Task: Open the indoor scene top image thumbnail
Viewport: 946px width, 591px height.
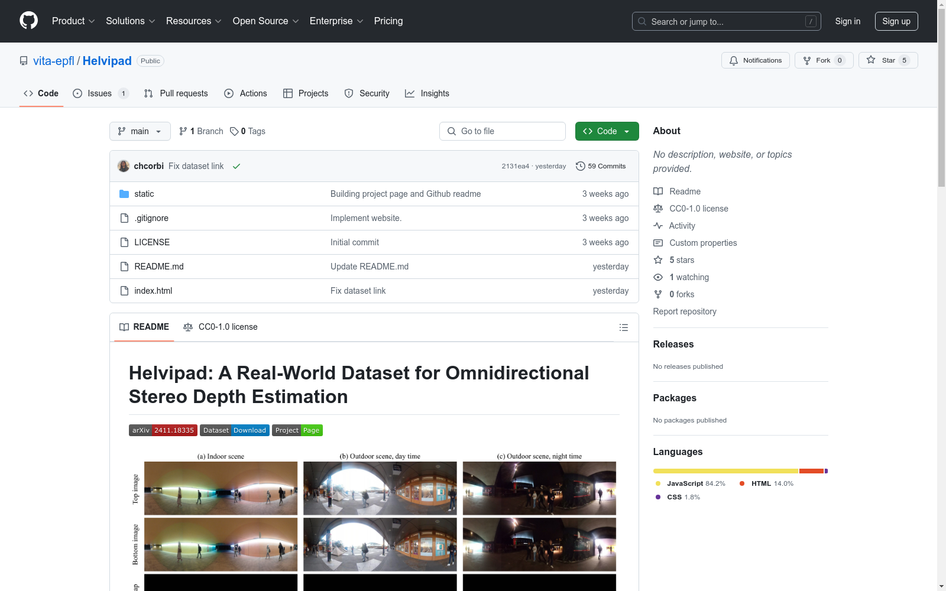Action: (221, 488)
